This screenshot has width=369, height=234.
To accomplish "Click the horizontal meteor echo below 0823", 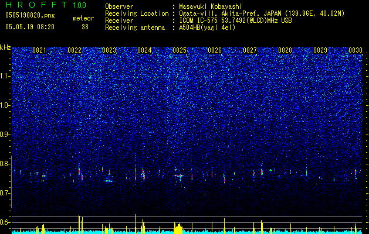I will [110, 181].
